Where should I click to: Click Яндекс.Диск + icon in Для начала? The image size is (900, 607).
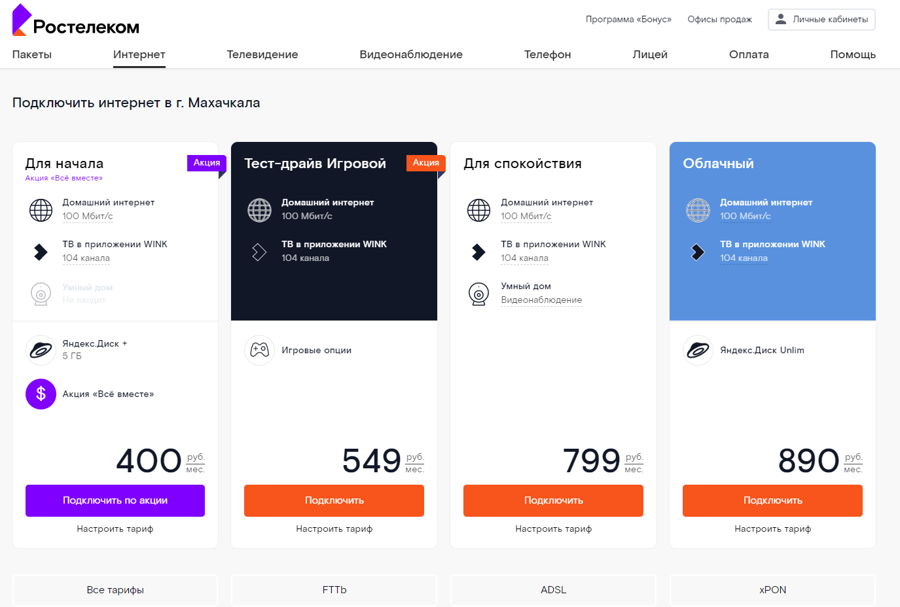(41, 350)
